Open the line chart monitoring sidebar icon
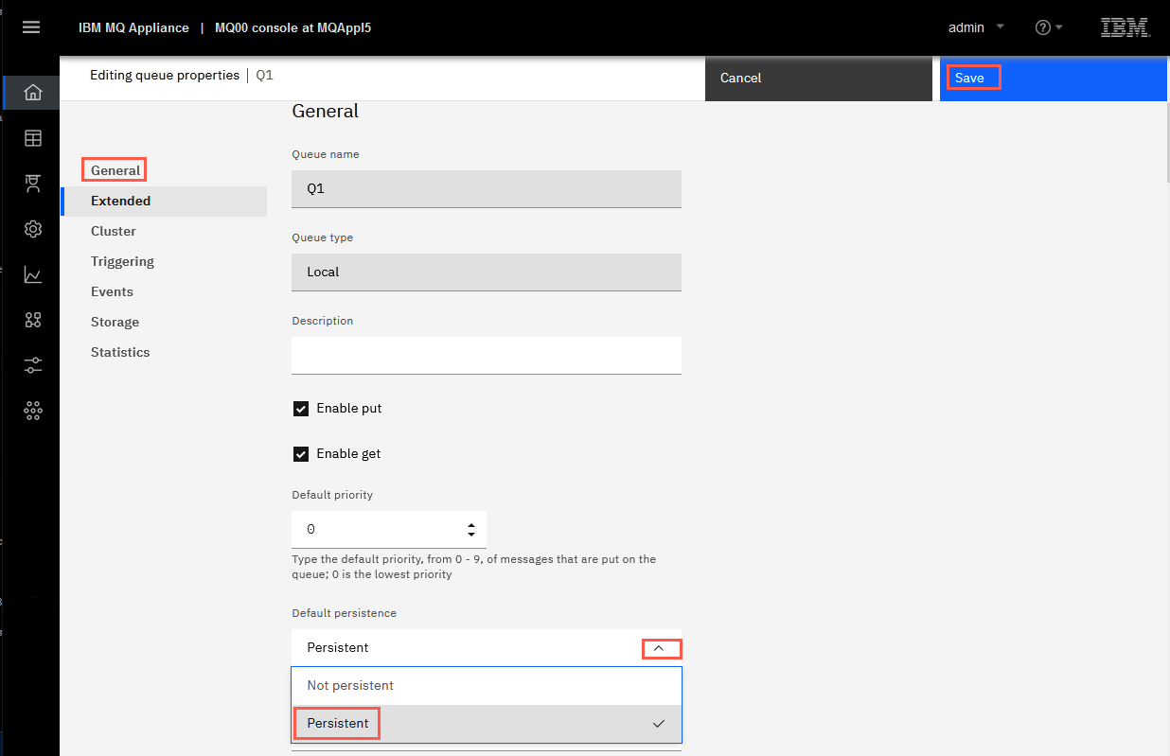The height and width of the screenshot is (756, 1170). pos(33,274)
